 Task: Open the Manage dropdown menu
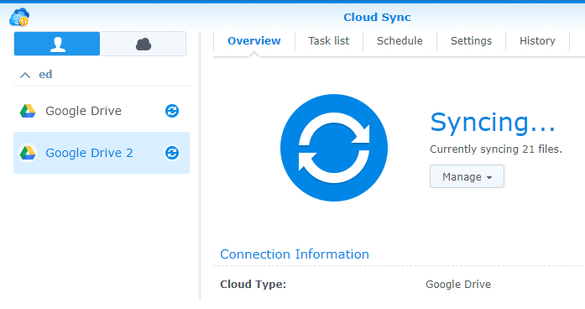pyautogui.click(x=467, y=176)
